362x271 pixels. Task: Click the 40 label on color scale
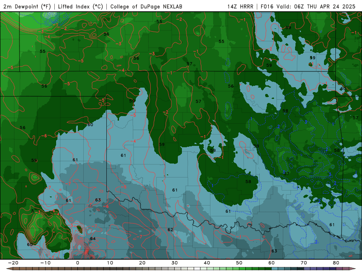click(x=207, y=263)
